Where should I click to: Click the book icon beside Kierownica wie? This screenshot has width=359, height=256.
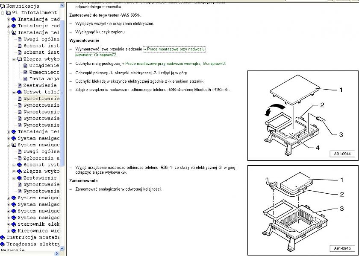pos(14,231)
